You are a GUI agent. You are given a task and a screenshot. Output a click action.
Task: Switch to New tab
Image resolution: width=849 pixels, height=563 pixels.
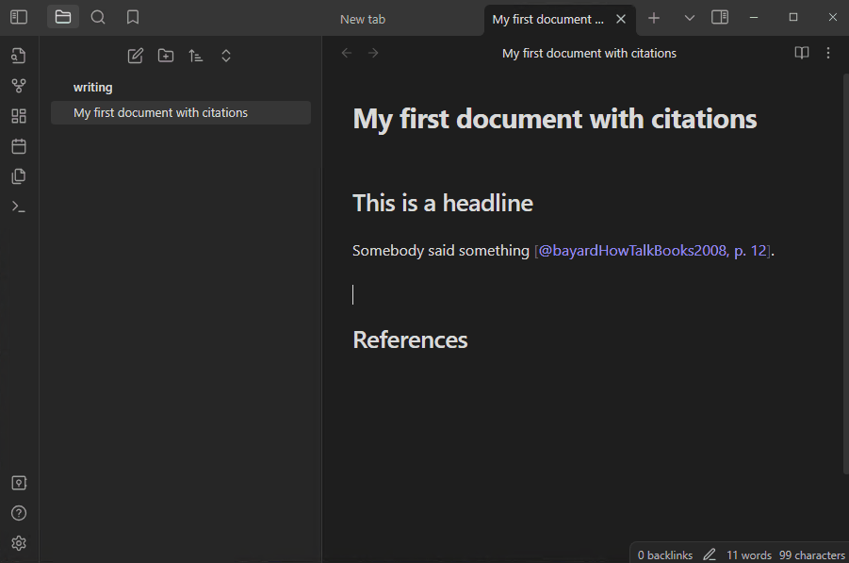(x=363, y=20)
